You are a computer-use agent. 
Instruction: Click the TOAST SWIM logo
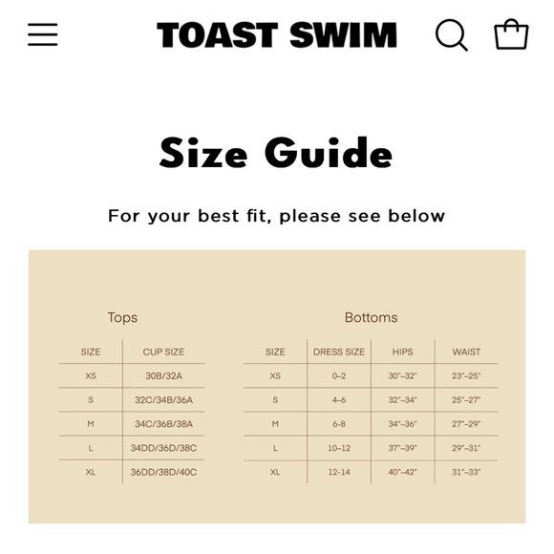click(277, 34)
